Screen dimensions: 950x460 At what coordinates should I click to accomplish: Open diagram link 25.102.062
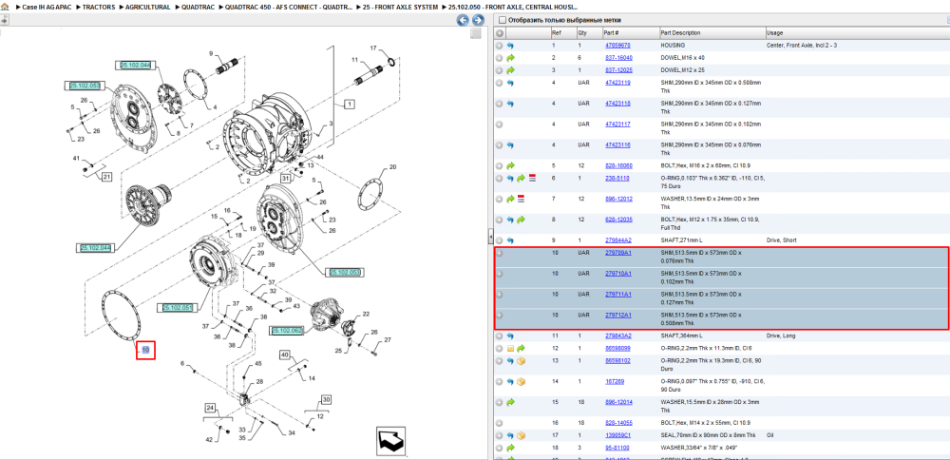[287, 331]
